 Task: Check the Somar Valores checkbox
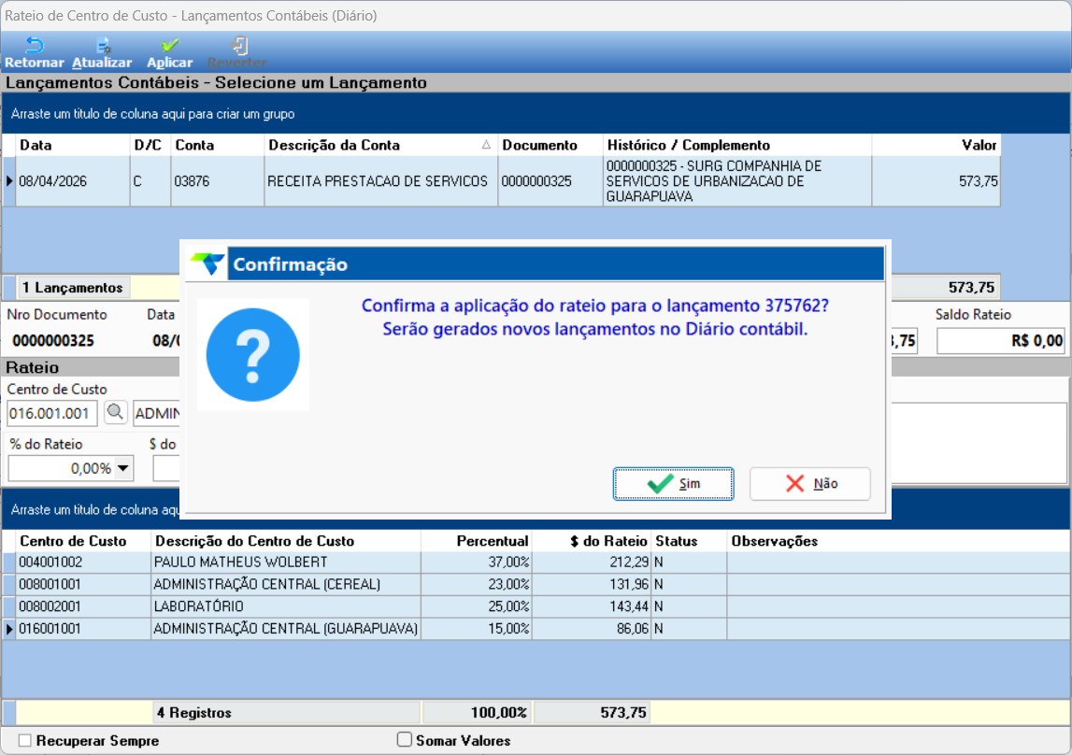coord(405,740)
